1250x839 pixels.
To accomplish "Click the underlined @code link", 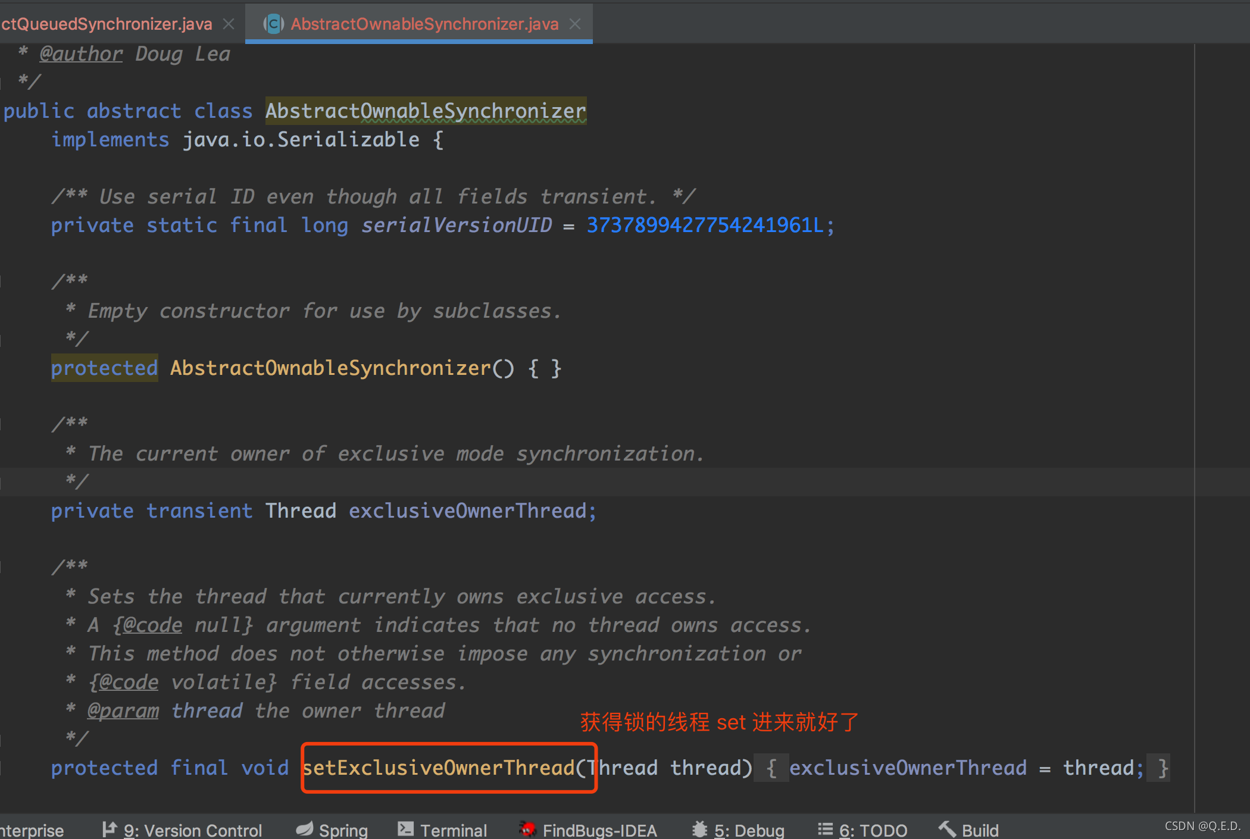I will [x=152, y=625].
